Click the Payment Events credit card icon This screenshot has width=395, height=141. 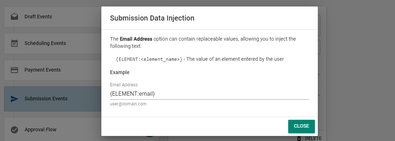[x=14, y=70]
